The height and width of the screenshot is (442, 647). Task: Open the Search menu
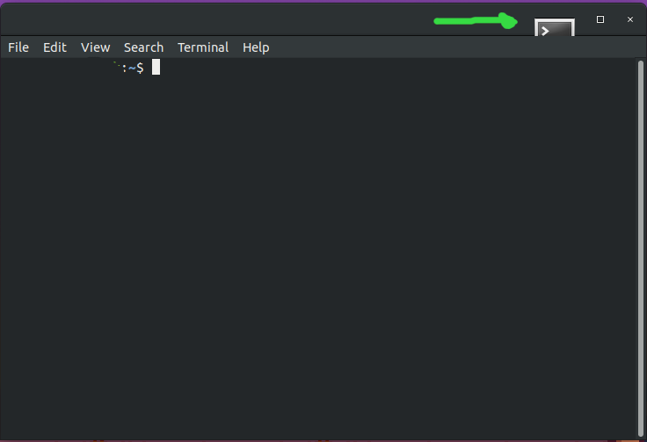coord(143,47)
